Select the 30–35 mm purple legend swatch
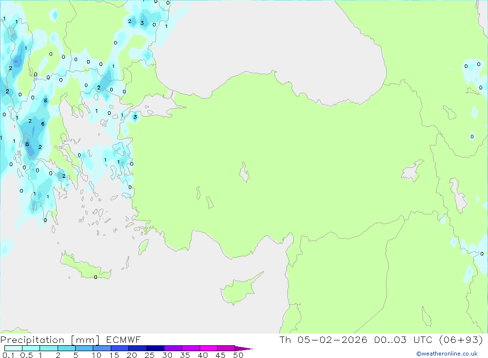The height and width of the screenshot is (358, 488). (173, 348)
